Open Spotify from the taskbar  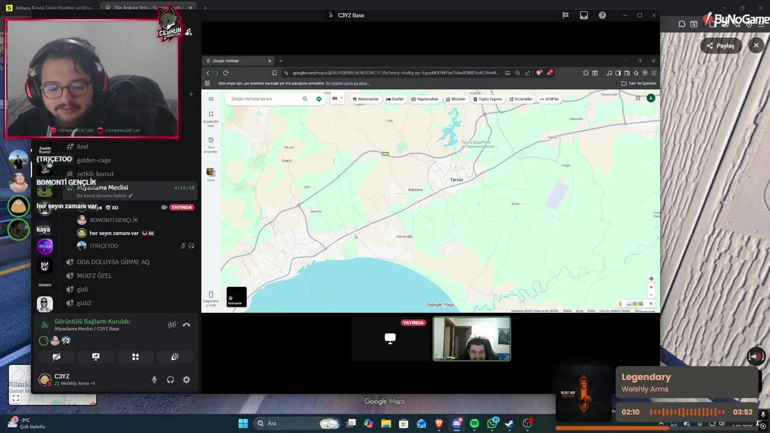(x=474, y=423)
